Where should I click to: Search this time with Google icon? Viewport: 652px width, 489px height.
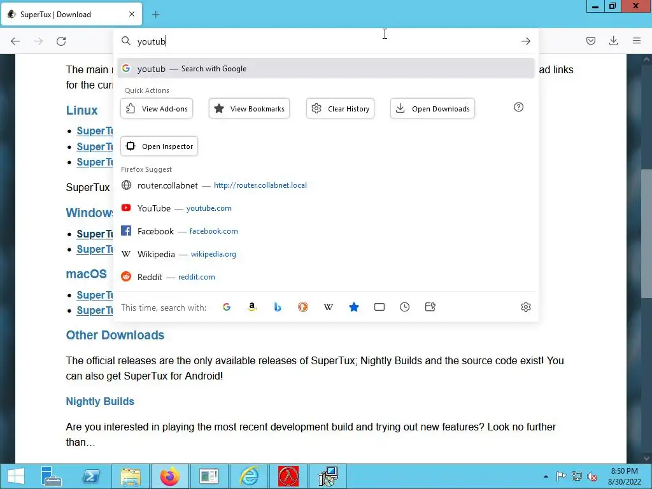pos(227,307)
